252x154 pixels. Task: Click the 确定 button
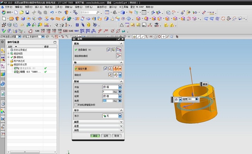(x=95, y=136)
